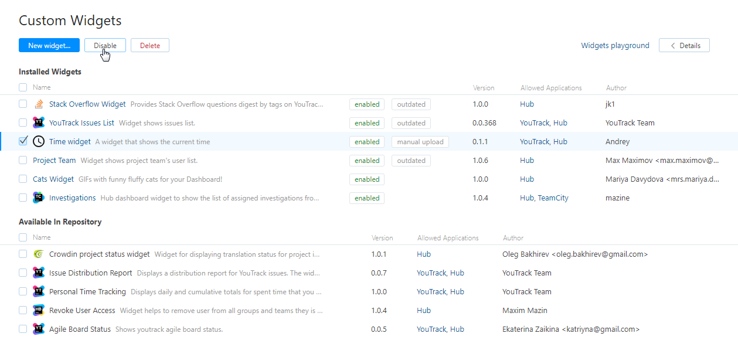The height and width of the screenshot is (357, 738).
Task: Click the Revoke User Access Hub icon
Action: coord(39,311)
